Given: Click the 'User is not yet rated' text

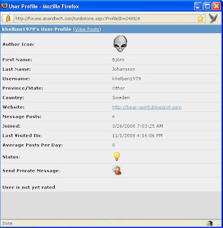Looking at the screenshot, I should (29, 188).
